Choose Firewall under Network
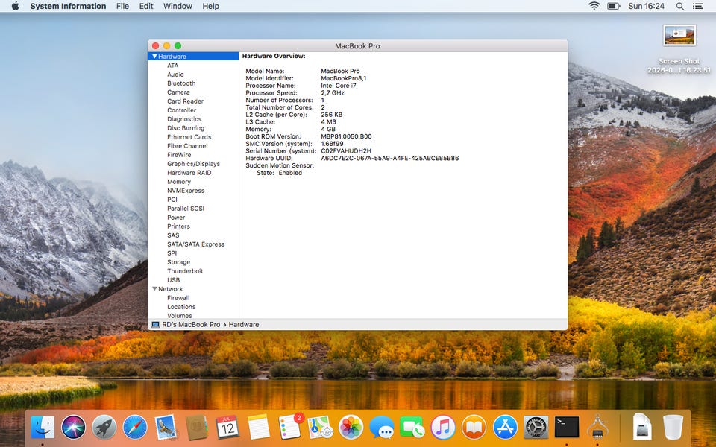The image size is (716, 447). [178, 298]
